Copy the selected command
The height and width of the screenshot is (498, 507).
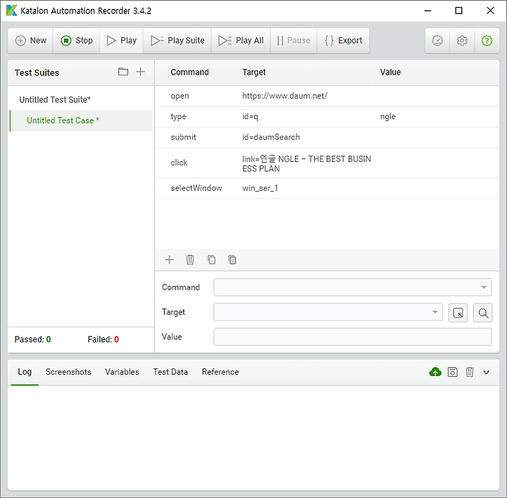tap(211, 260)
